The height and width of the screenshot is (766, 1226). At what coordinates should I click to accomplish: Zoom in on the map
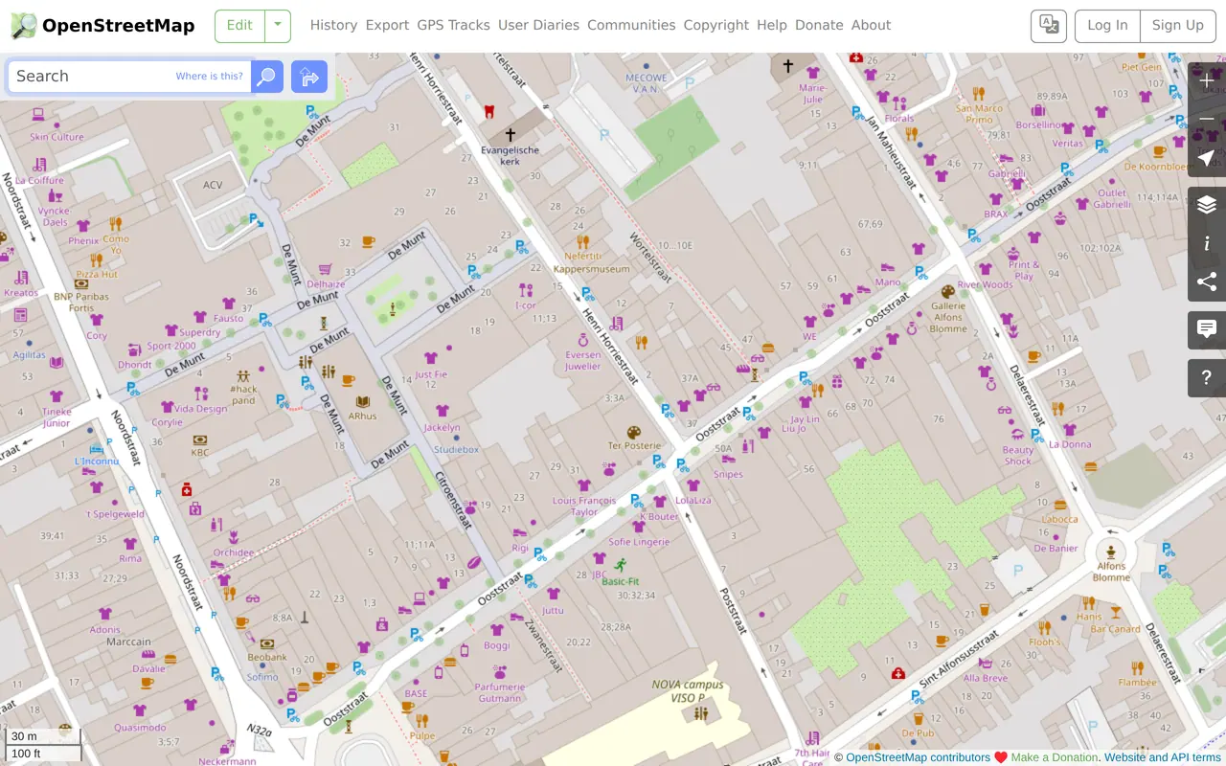(x=1206, y=81)
